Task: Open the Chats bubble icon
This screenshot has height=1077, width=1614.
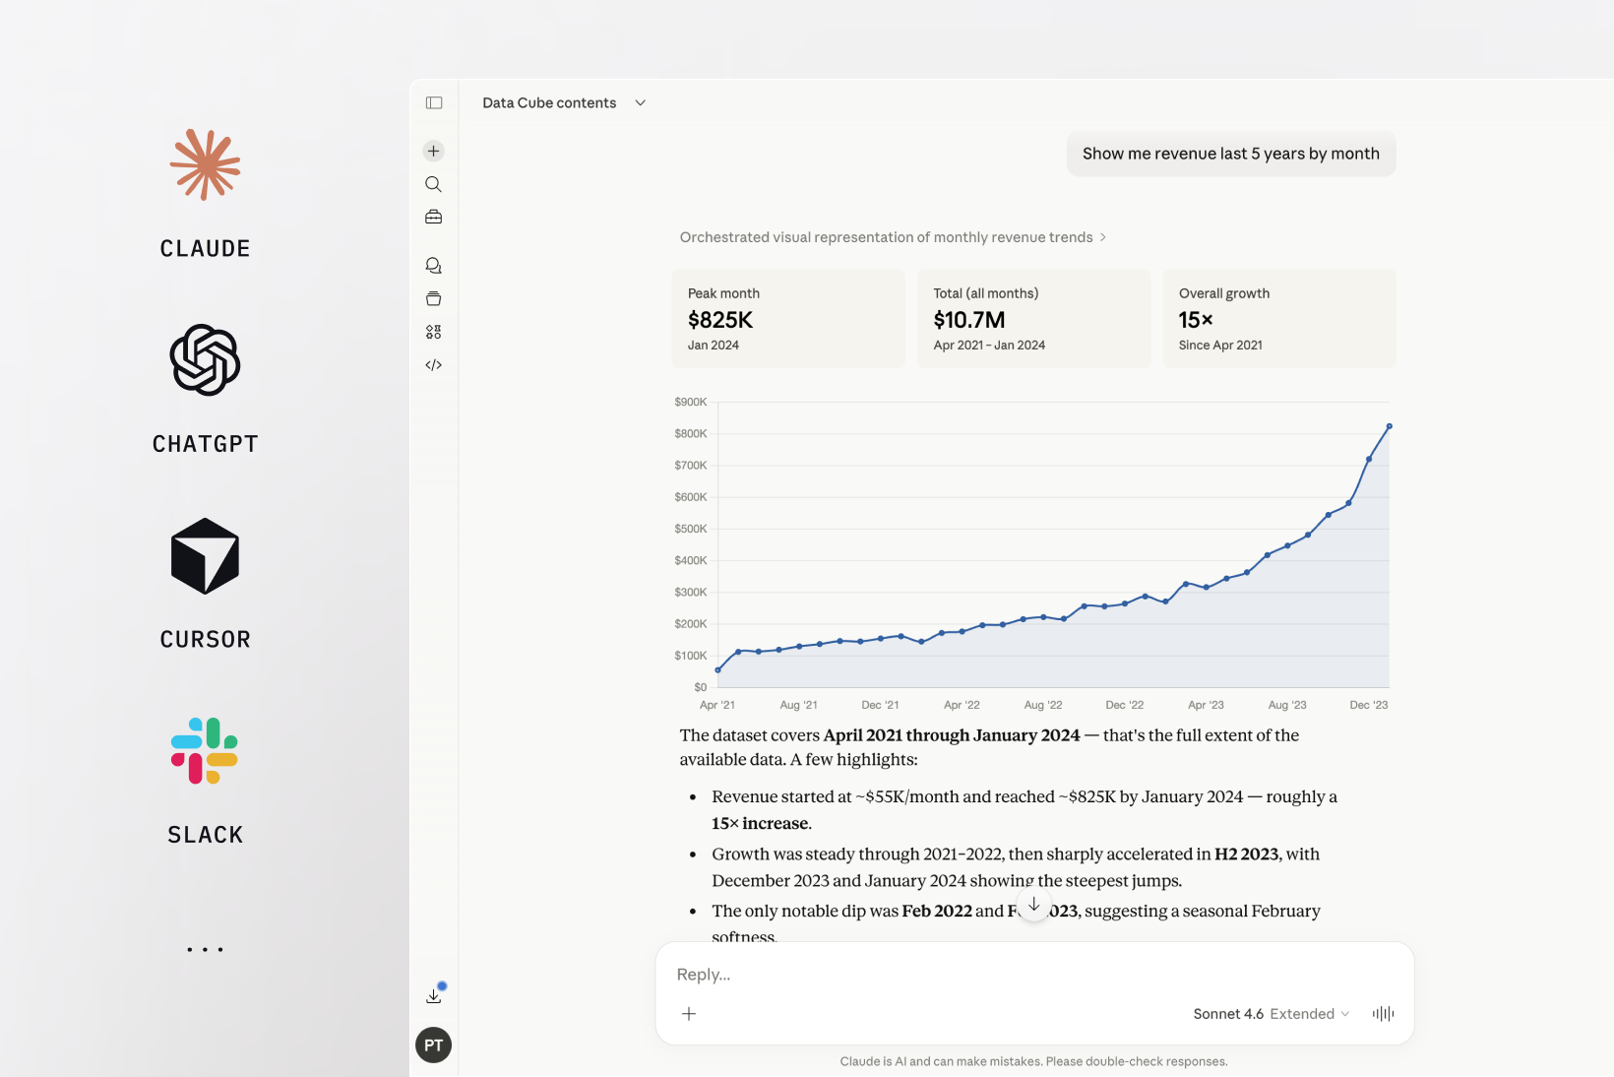Action: (433, 266)
